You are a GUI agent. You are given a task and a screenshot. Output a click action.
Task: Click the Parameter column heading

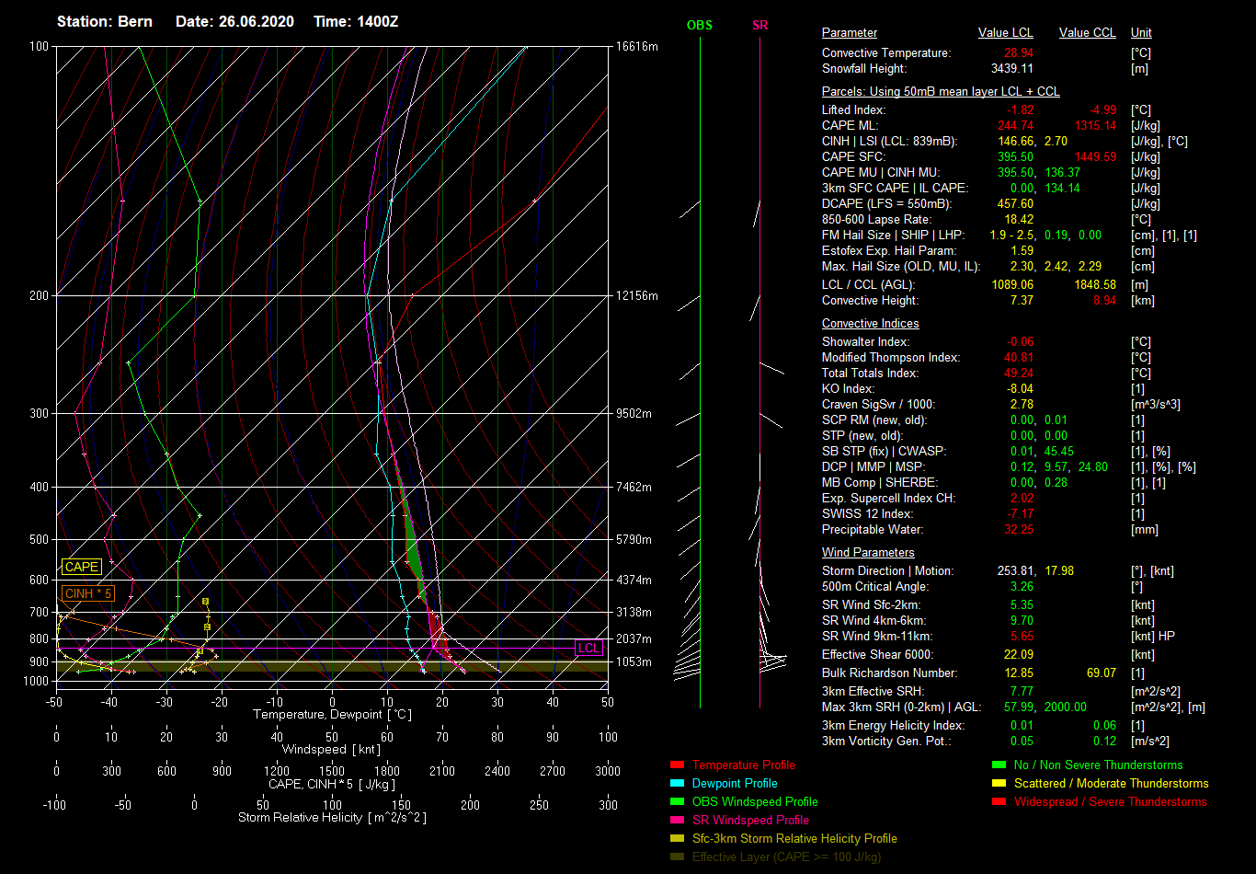point(850,33)
